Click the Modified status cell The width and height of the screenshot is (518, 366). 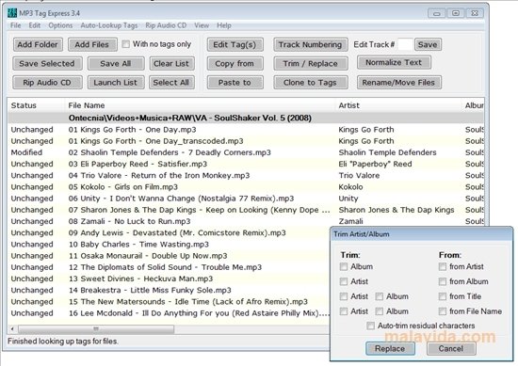point(26,152)
